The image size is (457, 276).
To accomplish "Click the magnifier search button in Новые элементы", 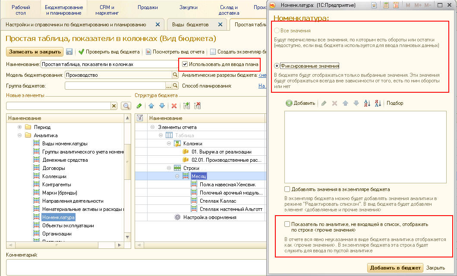I will [126, 106].
